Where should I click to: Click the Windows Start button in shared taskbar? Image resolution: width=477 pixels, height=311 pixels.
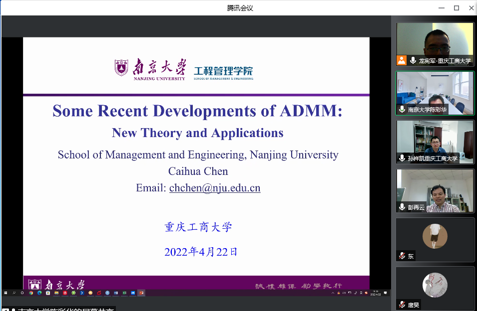pos(5,293)
